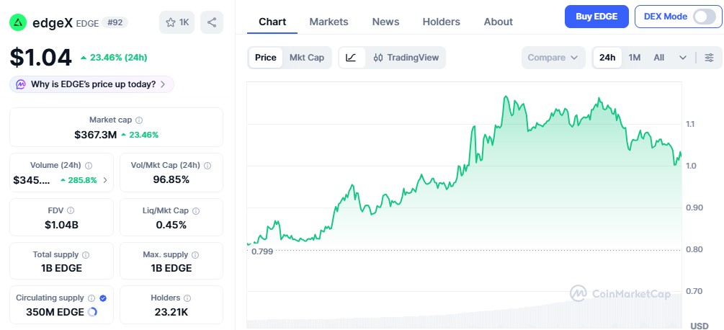Click the circulating supply verified badge

(103, 298)
